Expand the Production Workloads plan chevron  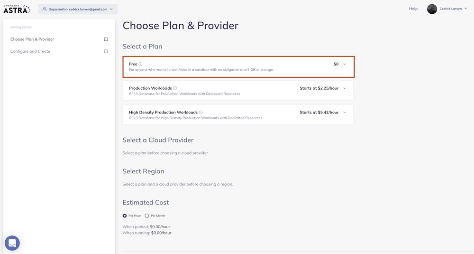pos(345,88)
